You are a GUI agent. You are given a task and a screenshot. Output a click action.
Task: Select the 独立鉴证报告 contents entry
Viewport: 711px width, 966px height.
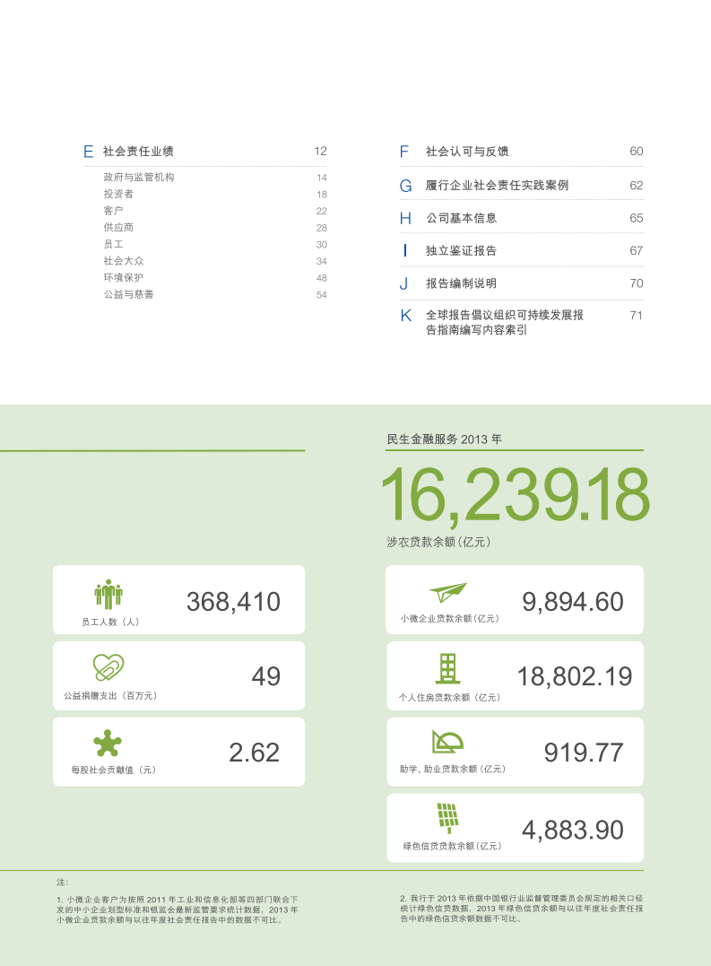click(461, 251)
